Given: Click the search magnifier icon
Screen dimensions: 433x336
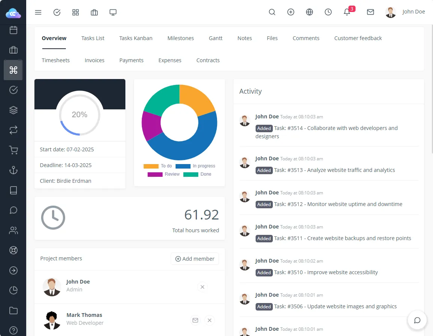Looking at the screenshot, I should (x=272, y=12).
